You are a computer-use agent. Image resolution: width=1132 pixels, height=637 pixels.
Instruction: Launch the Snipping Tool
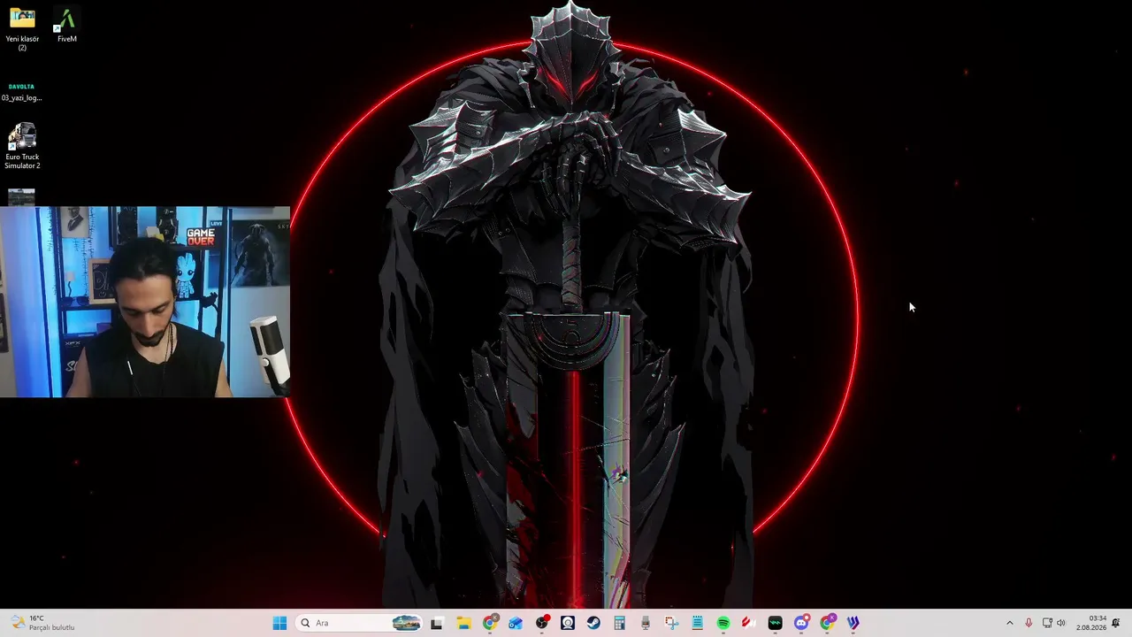(x=671, y=623)
